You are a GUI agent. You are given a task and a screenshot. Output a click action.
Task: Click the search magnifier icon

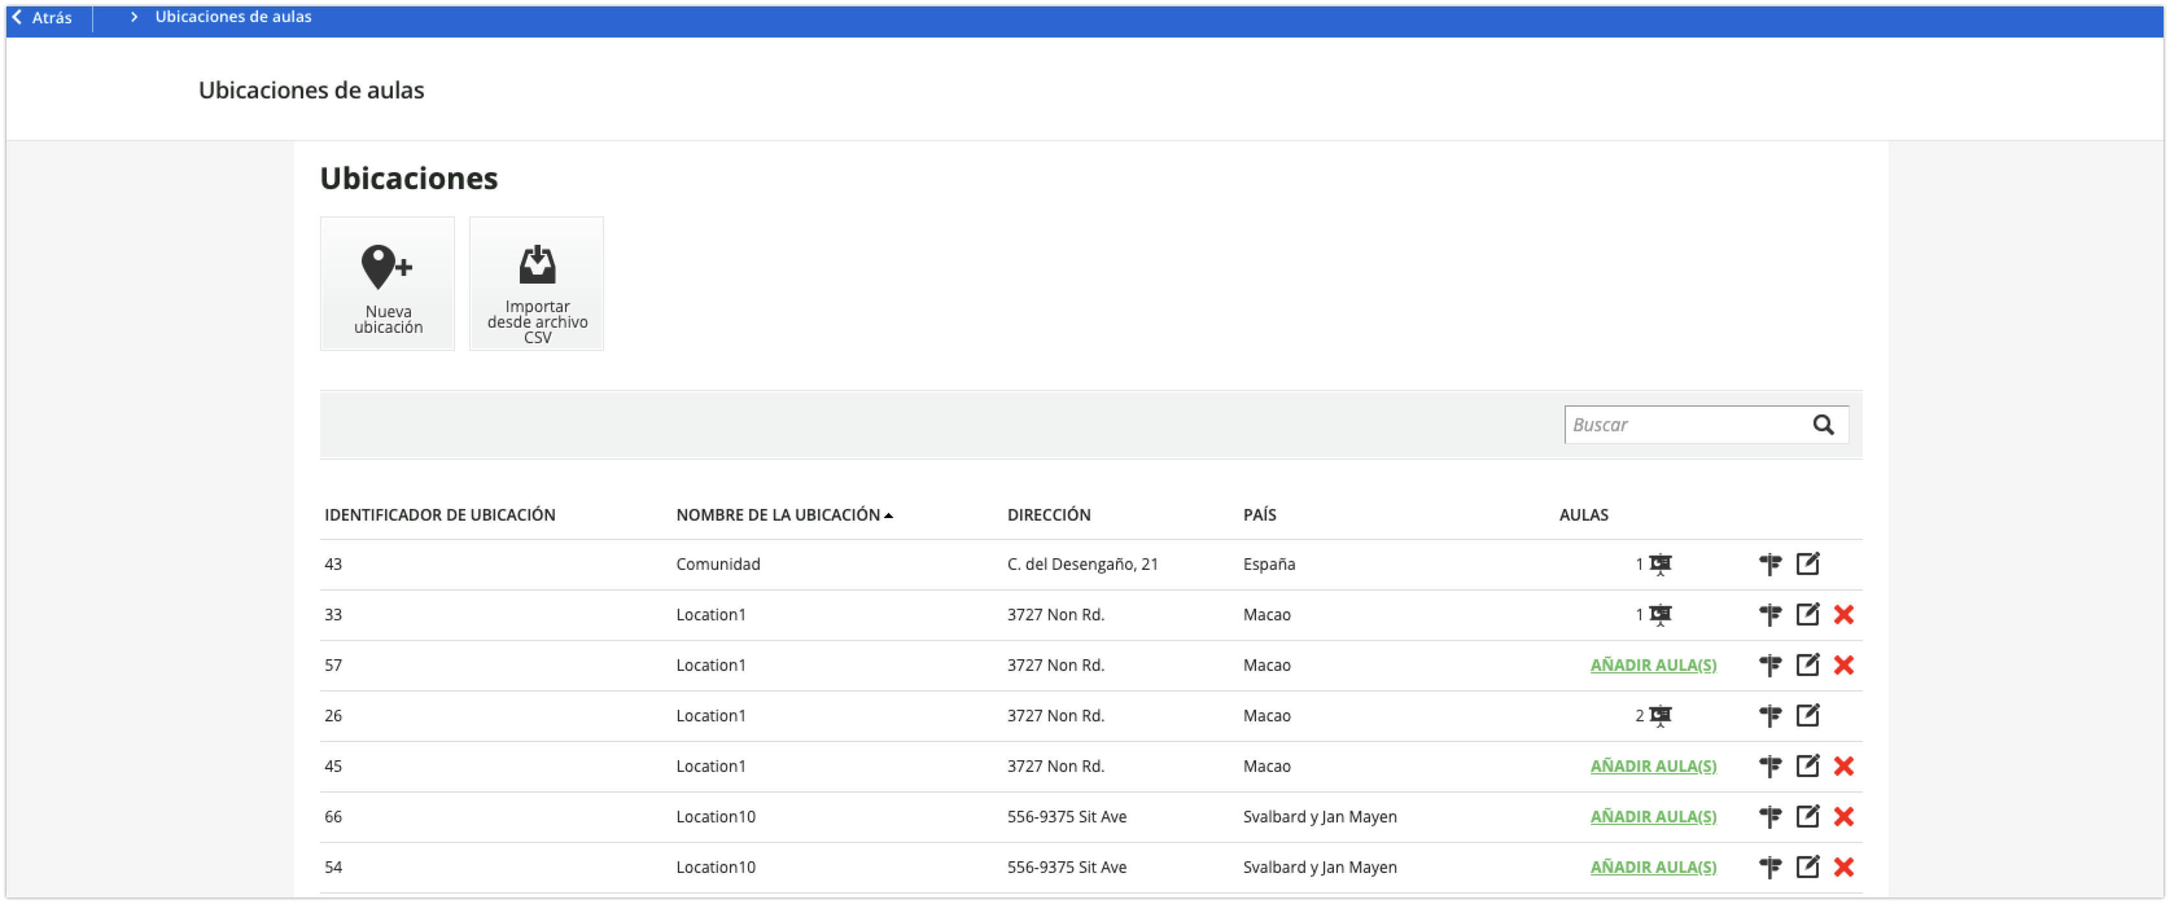coord(1823,425)
